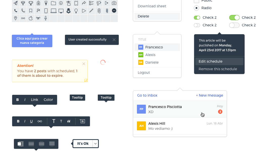
Task: Open the Go to inbox link
Action: 147,95
